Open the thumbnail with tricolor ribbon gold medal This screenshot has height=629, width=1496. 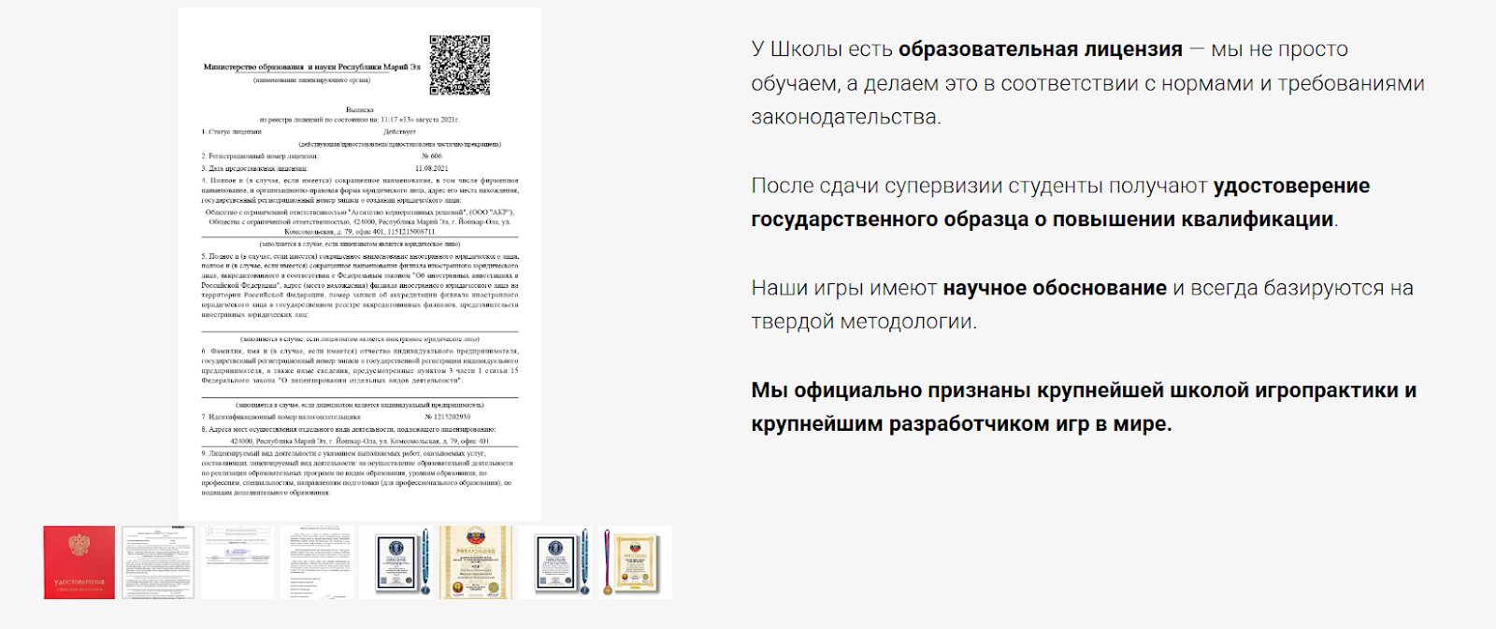coord(635,562)
